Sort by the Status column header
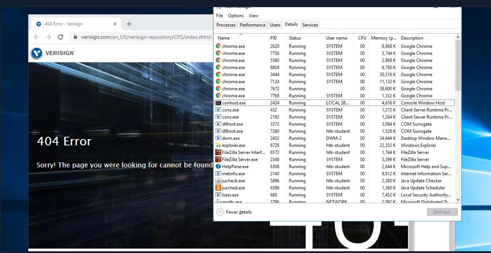491x253 pixels. point(305,38)
